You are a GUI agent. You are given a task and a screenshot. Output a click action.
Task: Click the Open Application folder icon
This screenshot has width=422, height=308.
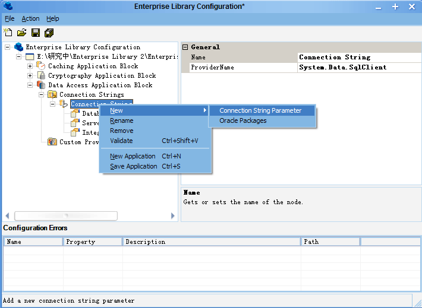point(22,33)
